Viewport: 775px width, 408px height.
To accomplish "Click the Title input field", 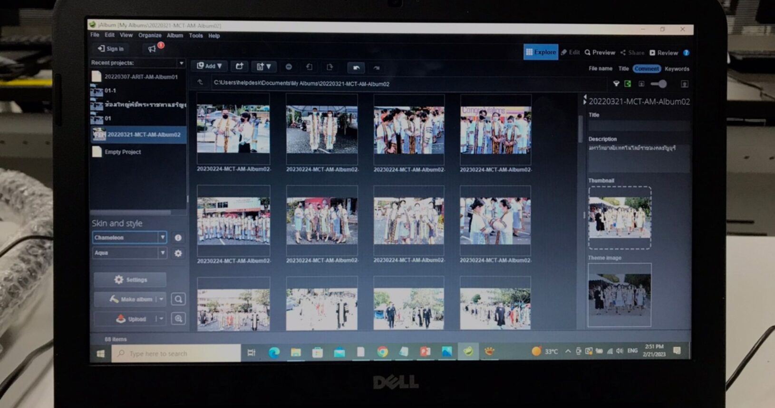I will [x=639, y=126].
